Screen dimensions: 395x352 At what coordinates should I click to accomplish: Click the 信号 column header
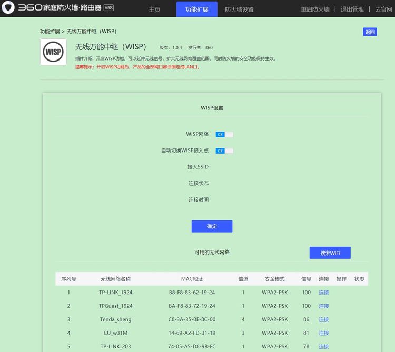307,279
